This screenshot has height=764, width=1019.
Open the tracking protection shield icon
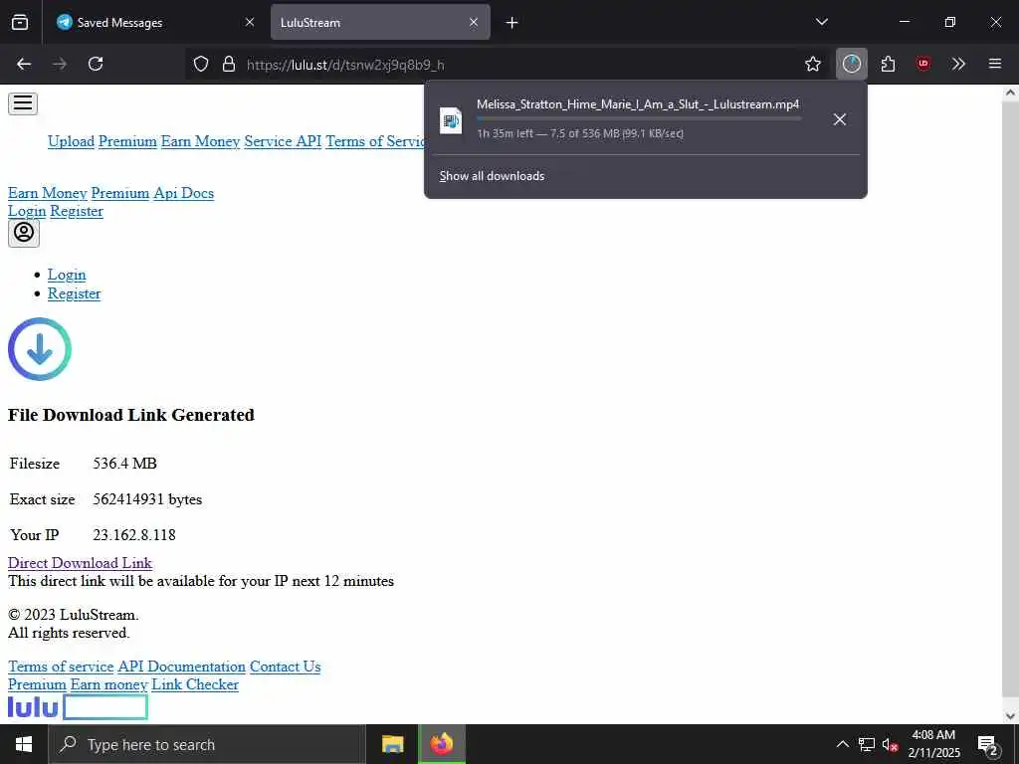pyautogui.click(x=201, y=64)
